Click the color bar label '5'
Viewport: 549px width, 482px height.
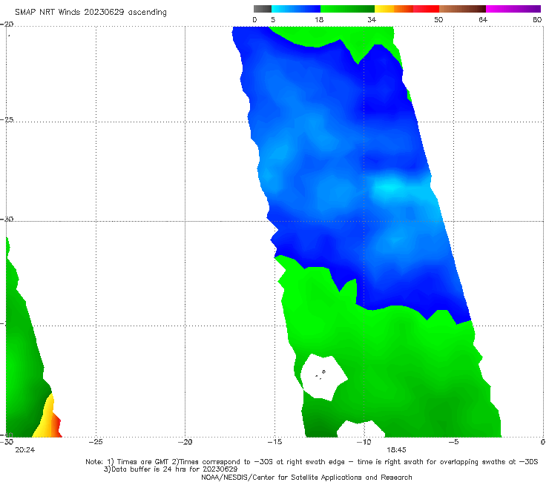[x=273, y=19]
